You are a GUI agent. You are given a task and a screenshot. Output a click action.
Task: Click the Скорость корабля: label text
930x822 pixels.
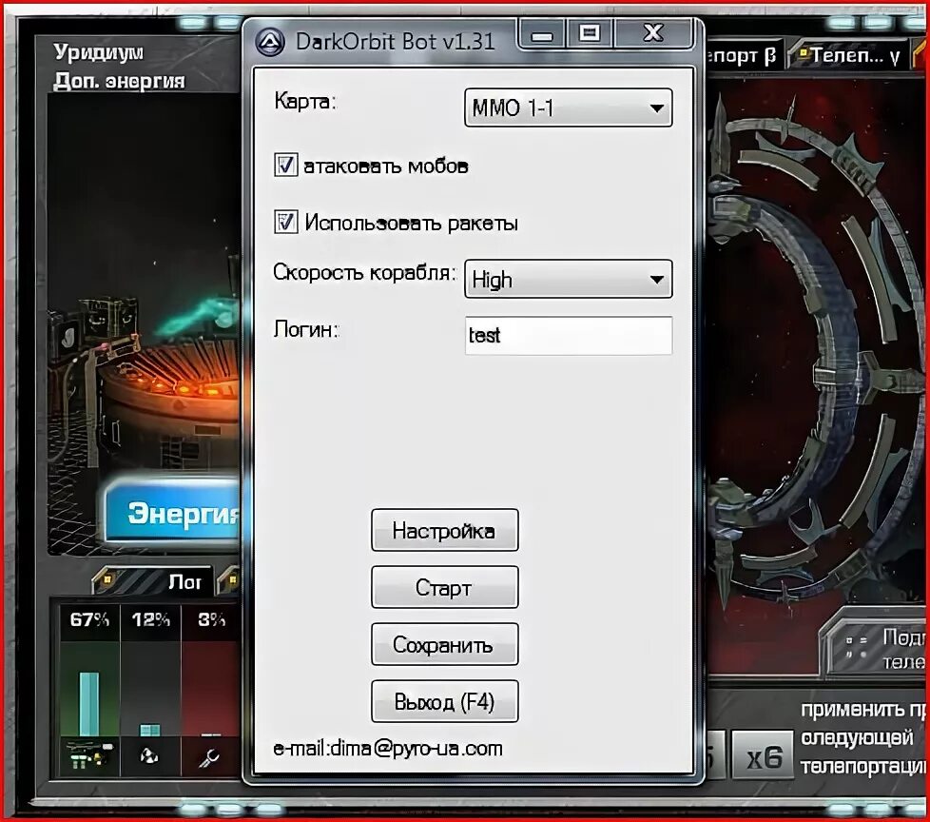(x=364, y=273)
